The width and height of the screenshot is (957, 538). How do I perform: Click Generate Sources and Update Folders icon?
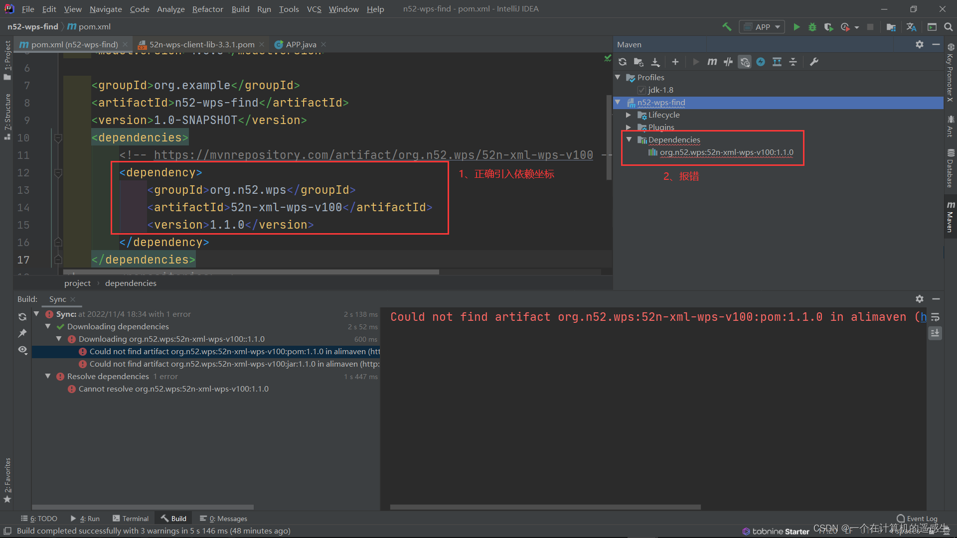pyautogui.click(x=638, y=62)
